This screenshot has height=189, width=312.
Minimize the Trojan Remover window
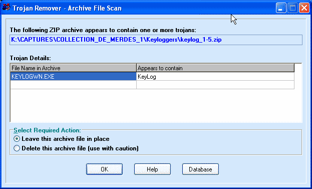tap(281, 8)
